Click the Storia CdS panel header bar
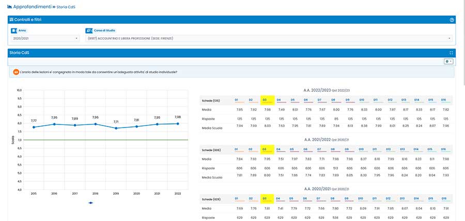The image size is (465, 221). tap(227, 53)
